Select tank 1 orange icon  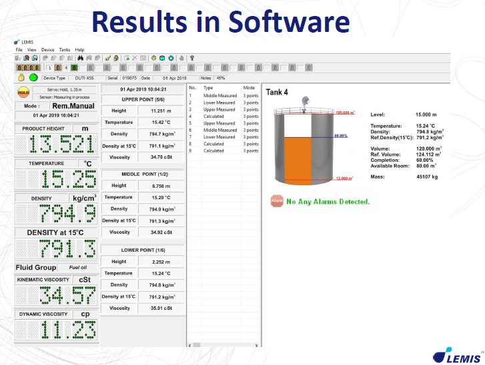coord(58,68)
